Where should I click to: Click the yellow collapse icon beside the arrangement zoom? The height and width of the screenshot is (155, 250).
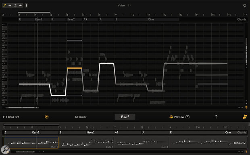tap(246, 152)
